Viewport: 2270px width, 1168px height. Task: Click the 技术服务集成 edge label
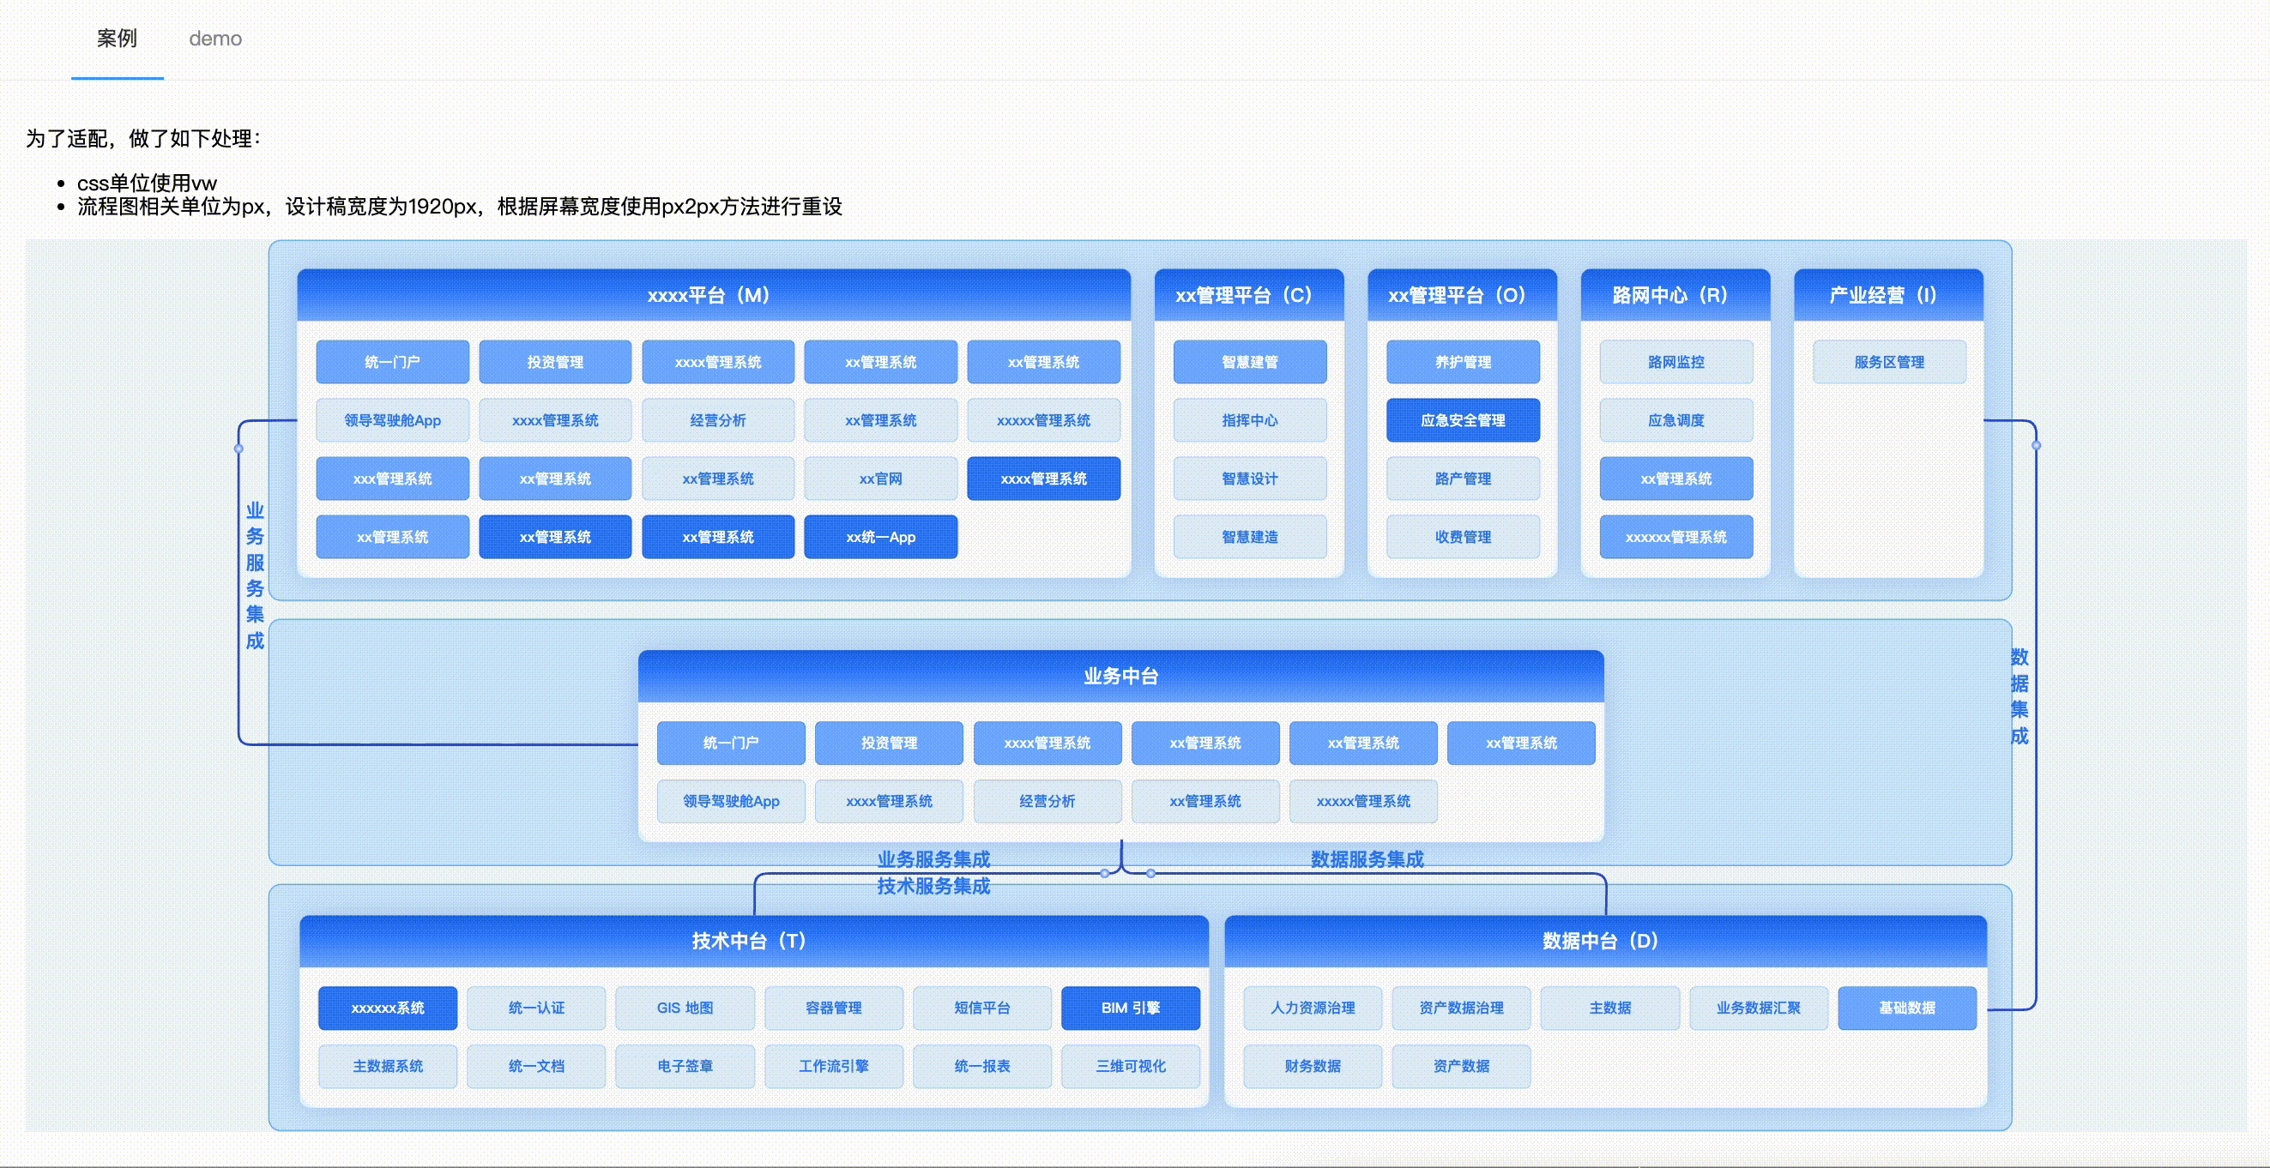pos(933,886)
